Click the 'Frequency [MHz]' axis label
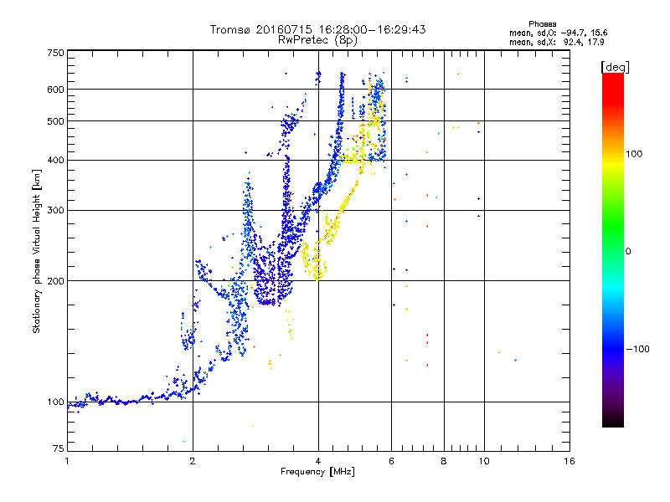The height and width of the screenshot is (502, 670). pyautogui.click(x=317, y=472)
